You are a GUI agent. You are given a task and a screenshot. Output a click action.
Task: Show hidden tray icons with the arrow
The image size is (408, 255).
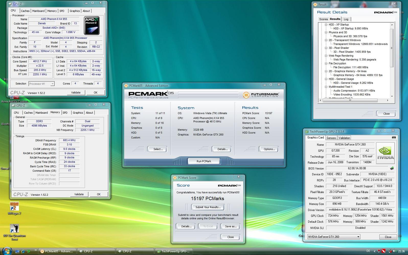(x=375, y=251)
